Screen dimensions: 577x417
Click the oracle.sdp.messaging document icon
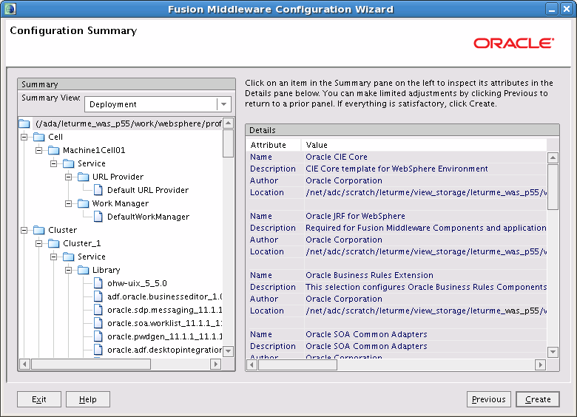coord(98,310)
